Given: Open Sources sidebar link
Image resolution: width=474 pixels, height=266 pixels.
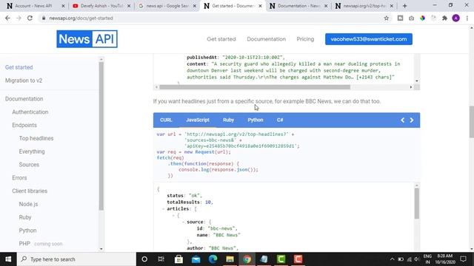Looking at the screenshot, I should pos(29,165).
